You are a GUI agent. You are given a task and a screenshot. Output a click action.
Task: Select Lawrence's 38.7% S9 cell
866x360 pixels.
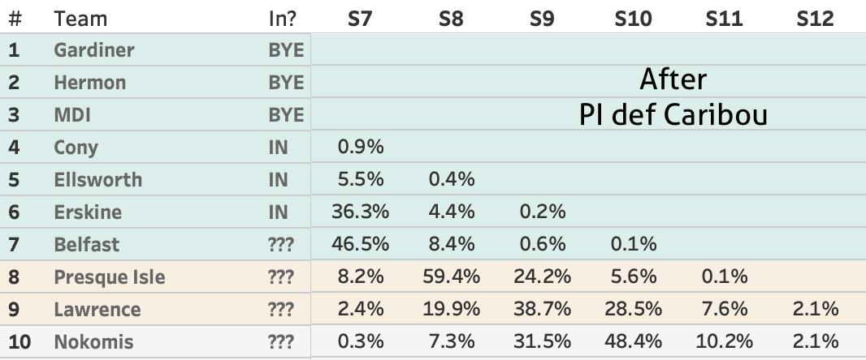pyautogui.click(x=542, y=310)
